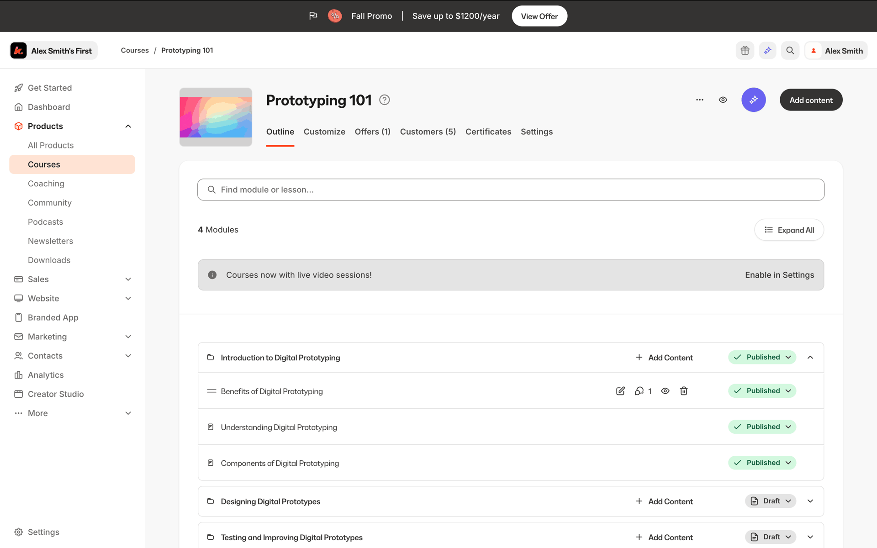
Task: Expand the Sales sidebar section
Action: pyautogui.click(x=128, y=279)
